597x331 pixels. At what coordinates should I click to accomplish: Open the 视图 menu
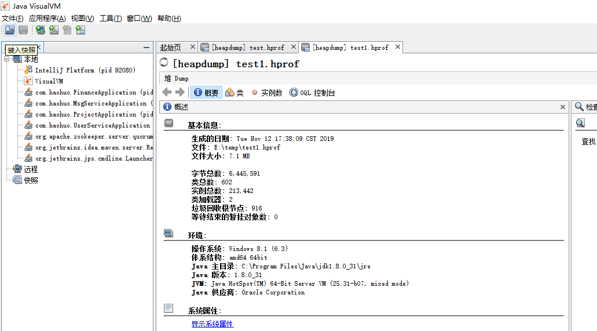(x=83, y=19)
